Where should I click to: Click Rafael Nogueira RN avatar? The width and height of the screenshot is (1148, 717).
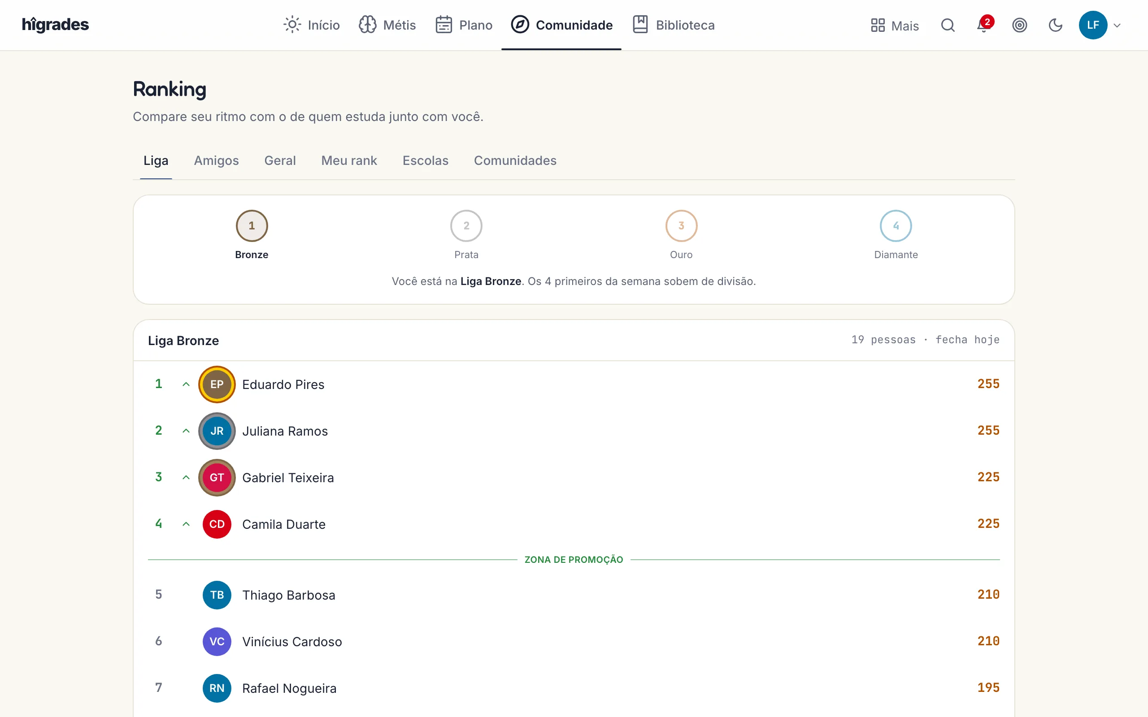(x=217, y=688)
